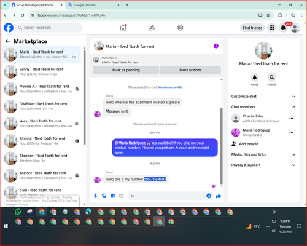Image resolution: width=307 pixels, height=246 pixels.
Task: Open the Windows Start menu
Action: coord(6,226)
